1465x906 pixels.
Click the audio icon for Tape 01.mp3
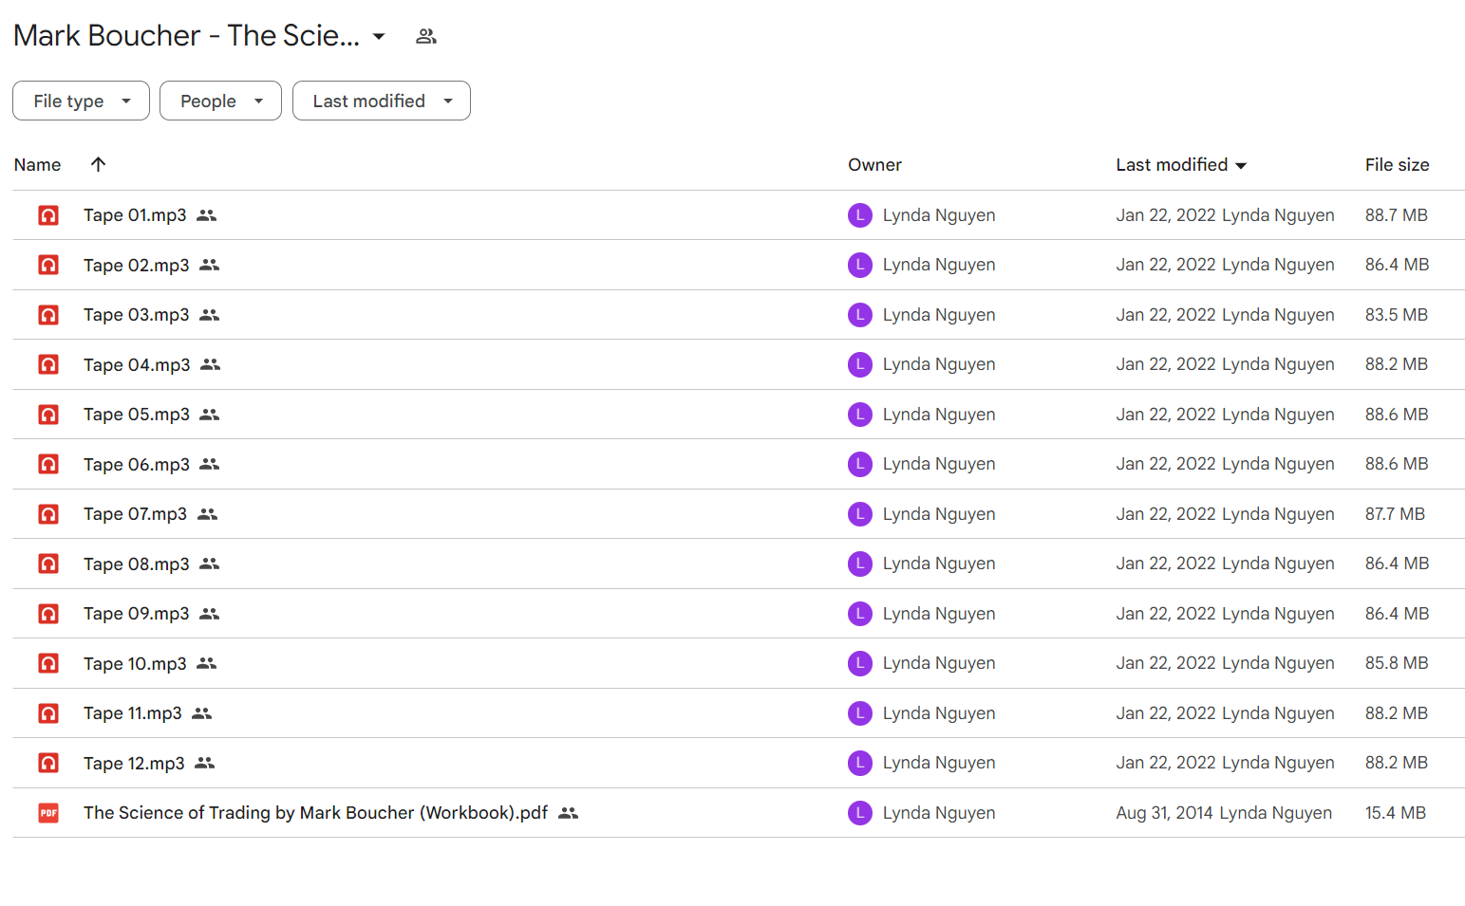coord(48,215)
